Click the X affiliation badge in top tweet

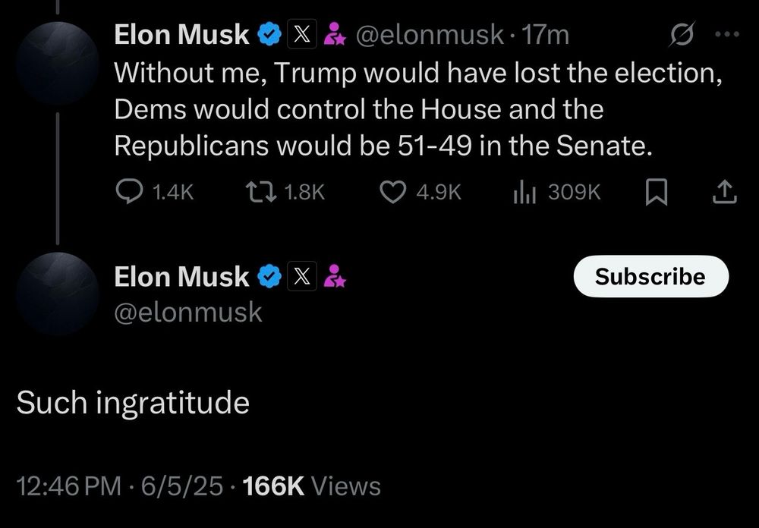click(x=301, y=34)
